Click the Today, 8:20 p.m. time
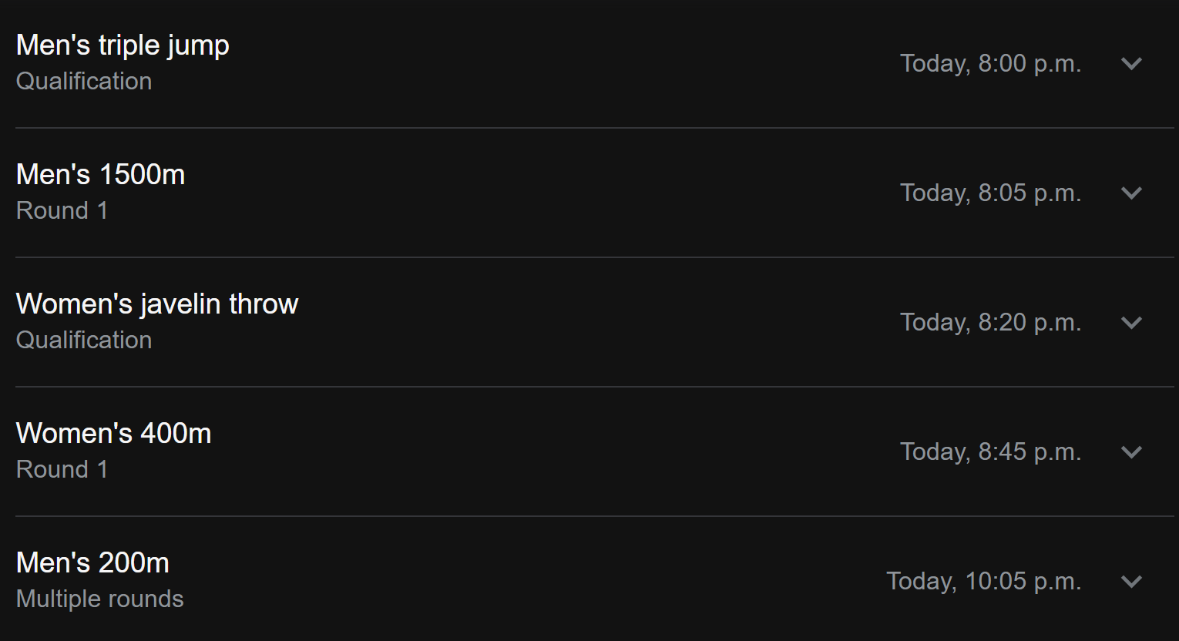The height and width of the screenshot is (641, 1179). [x=991, y=322]
